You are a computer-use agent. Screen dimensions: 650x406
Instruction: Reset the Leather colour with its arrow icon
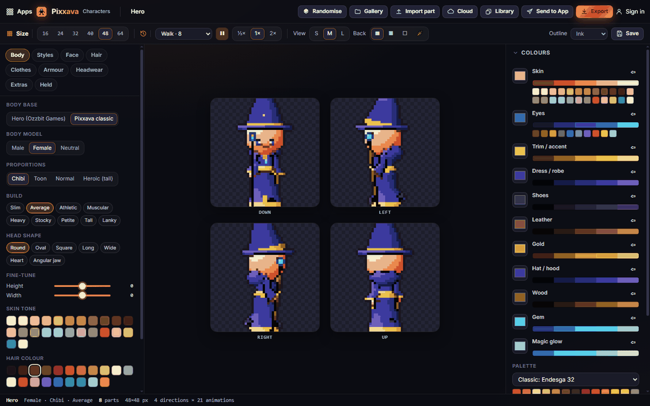point(633,220)
